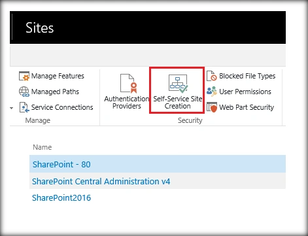Choose the Blocked File Types label
Screen dimensions: 308x236
coord(247,76)
